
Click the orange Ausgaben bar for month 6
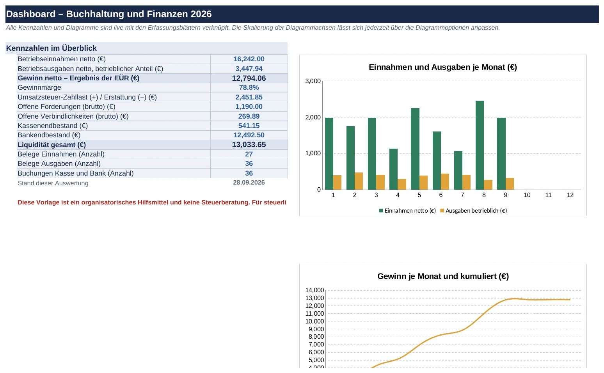[445, 182]
